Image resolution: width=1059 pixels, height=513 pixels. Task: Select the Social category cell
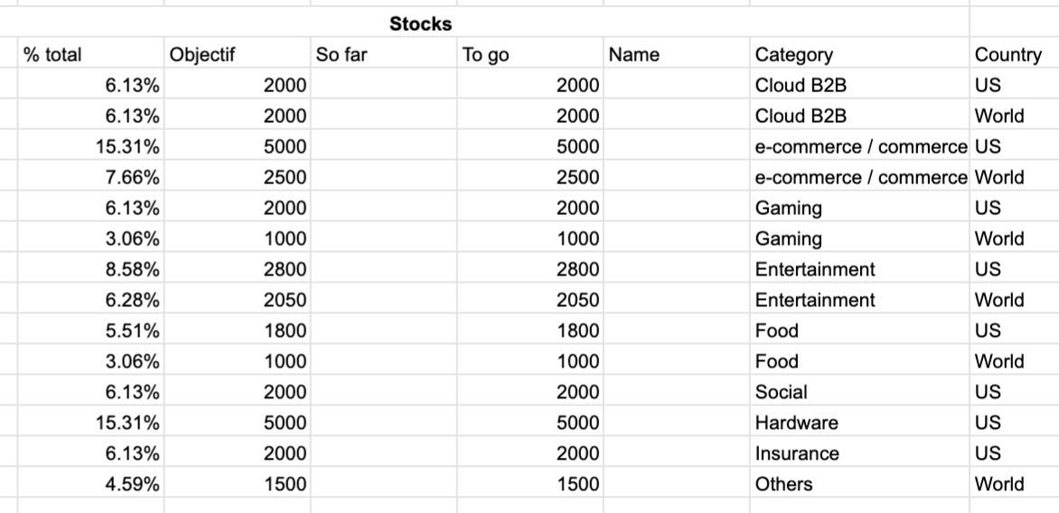coord(860,391)
